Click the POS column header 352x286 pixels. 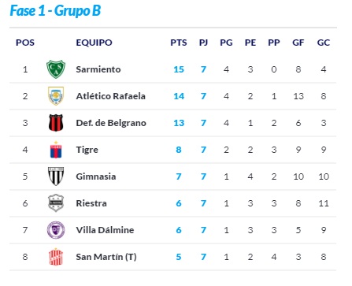coord(25,43)
